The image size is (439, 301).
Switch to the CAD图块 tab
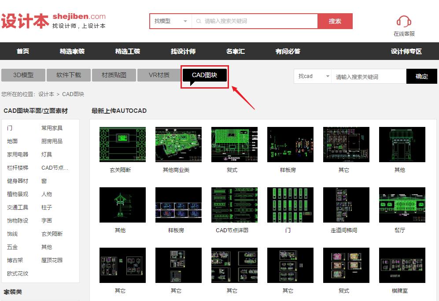click(204, 75)
